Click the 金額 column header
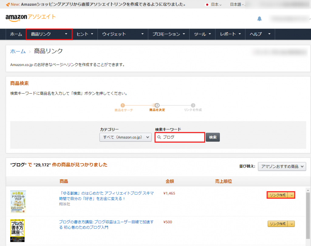The height and width of the screenshot is (246, 311). coord(170,181)
